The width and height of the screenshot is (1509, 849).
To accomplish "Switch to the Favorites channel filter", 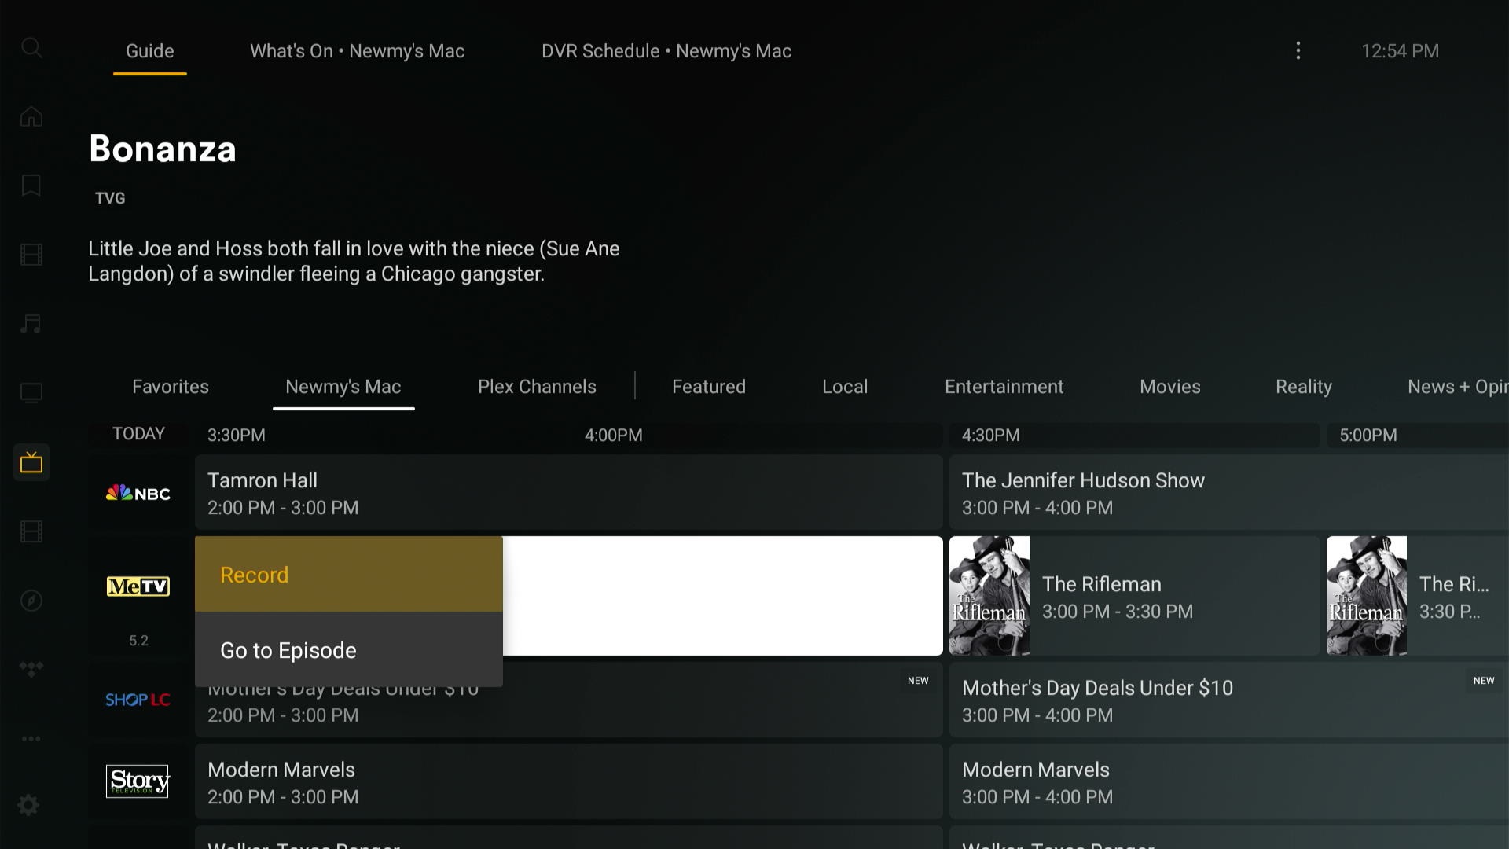I will pos(170,386).
